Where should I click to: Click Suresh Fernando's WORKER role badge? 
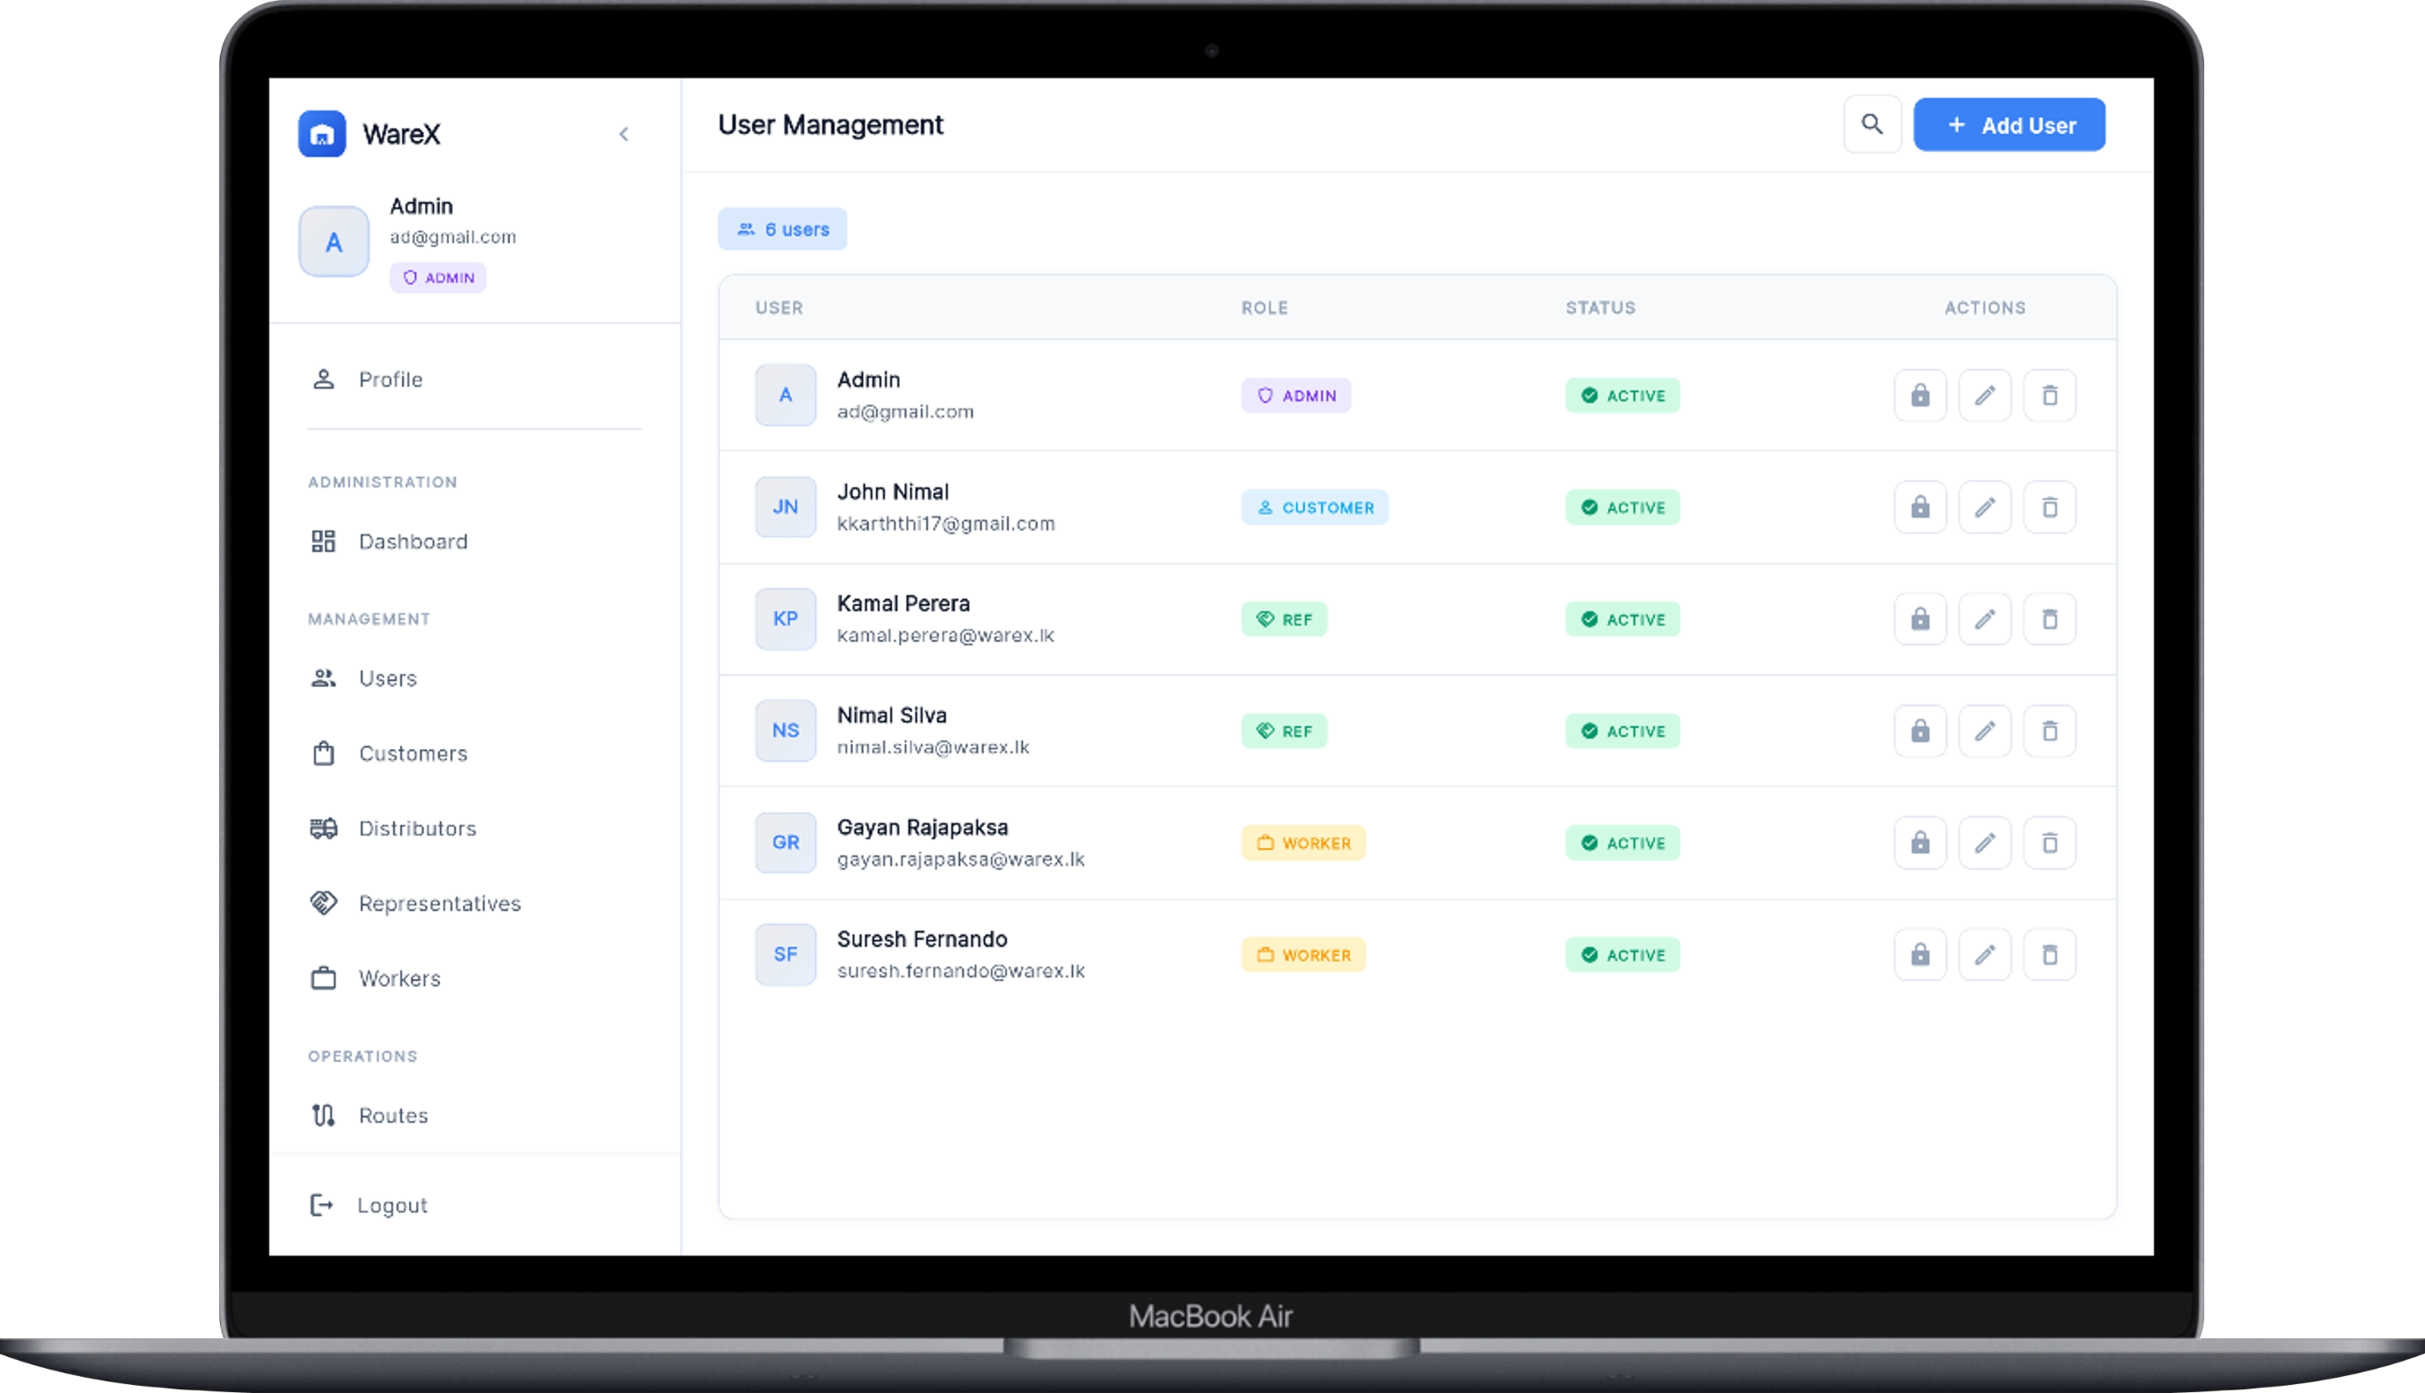[1304, 956]
